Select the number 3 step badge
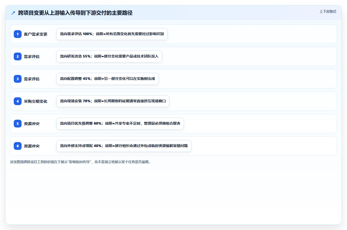The image size is (347, 230). [x=18, y=79]
